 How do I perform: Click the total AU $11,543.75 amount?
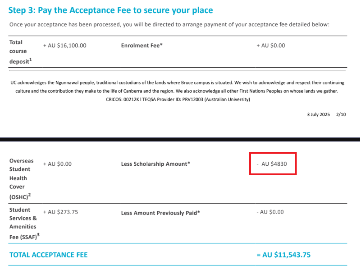283,255
